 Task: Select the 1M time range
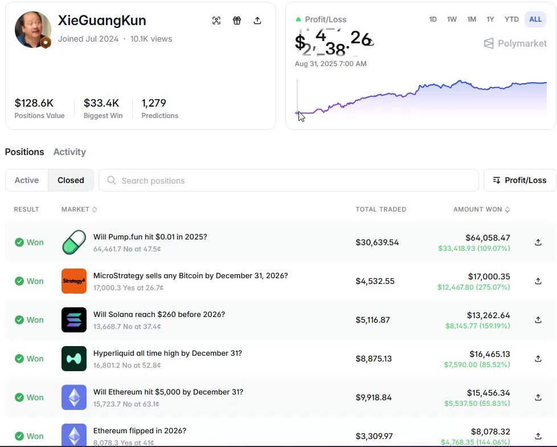472,19
